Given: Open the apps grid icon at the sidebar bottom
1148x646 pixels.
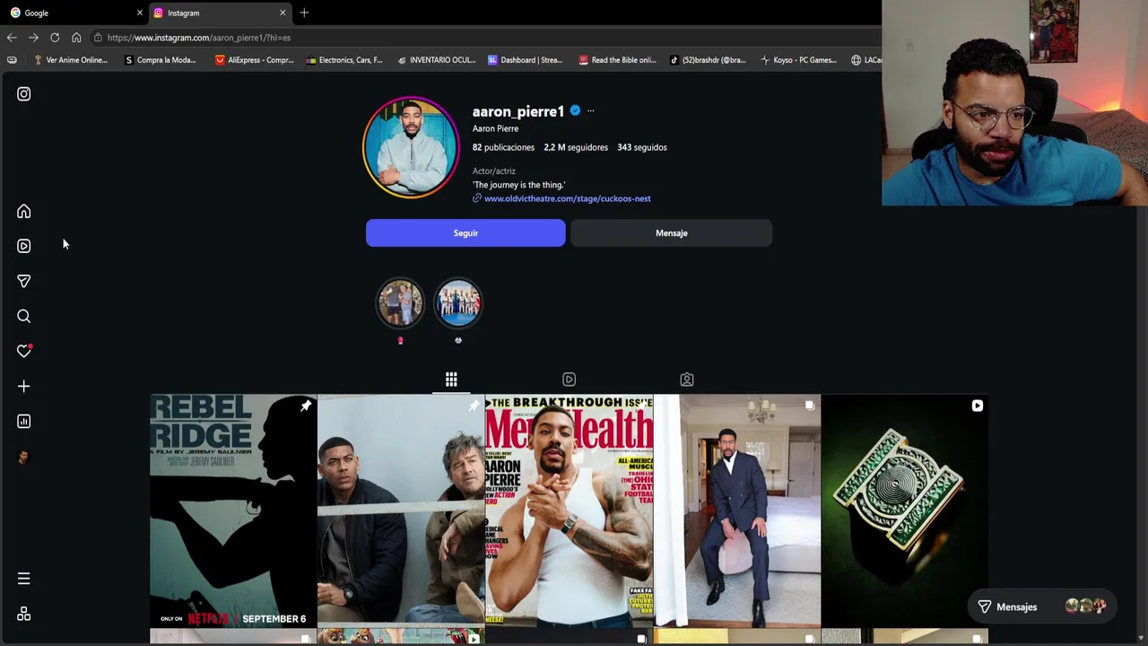Looking at the screenshot, I should (x=23, y=615).
